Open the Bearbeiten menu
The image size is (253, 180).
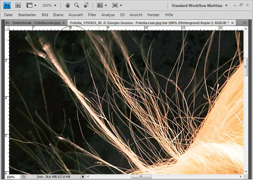[x=27, y=15]
